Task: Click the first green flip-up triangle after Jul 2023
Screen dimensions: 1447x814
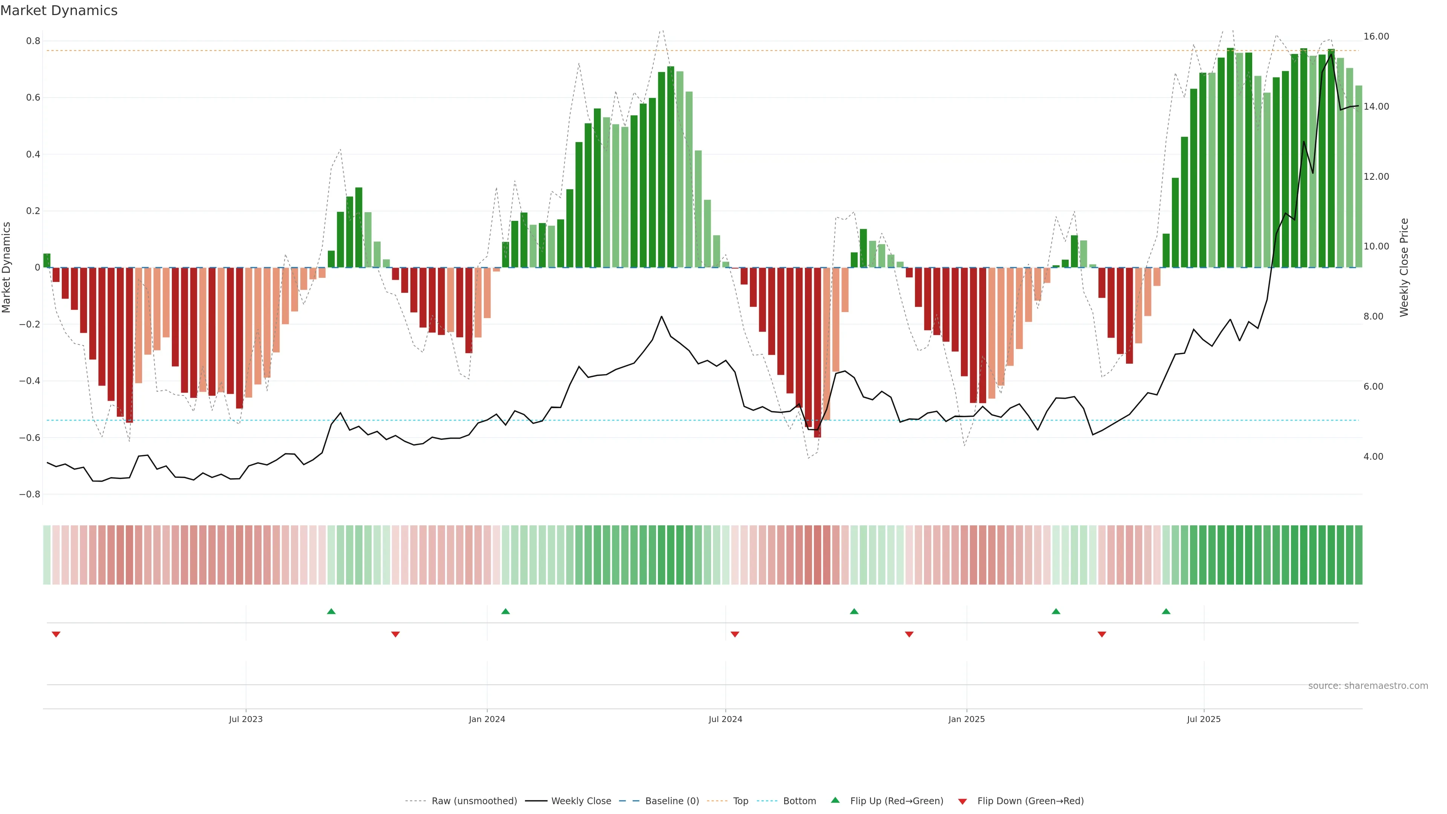Action: pyautogui.click(x=332, y=611)
